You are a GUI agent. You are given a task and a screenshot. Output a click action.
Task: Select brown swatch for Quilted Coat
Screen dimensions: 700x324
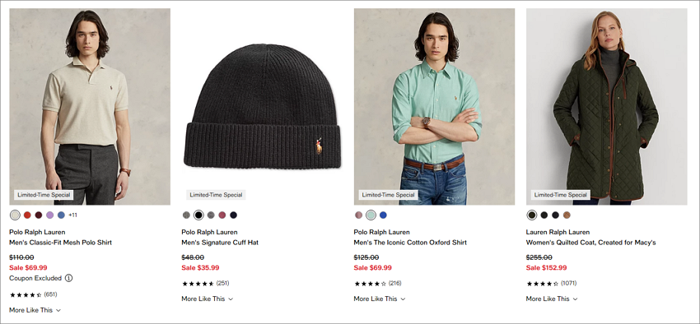pos(567,215)
